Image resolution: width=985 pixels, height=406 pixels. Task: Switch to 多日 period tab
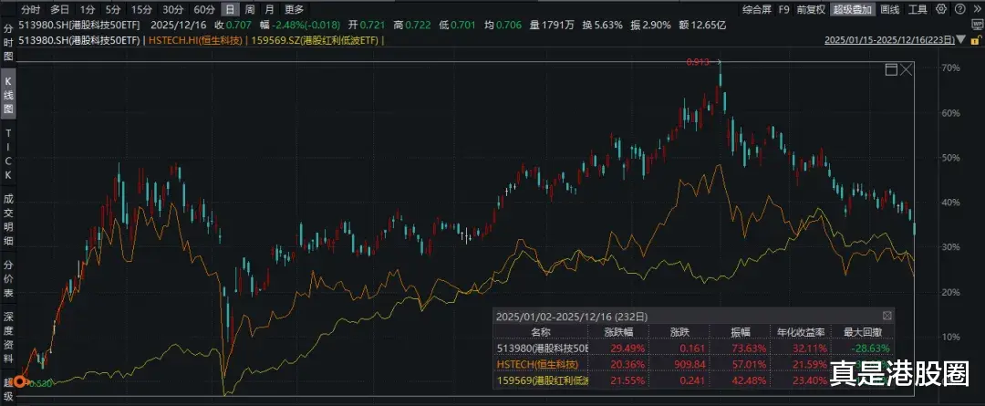(x=60, y=9)
